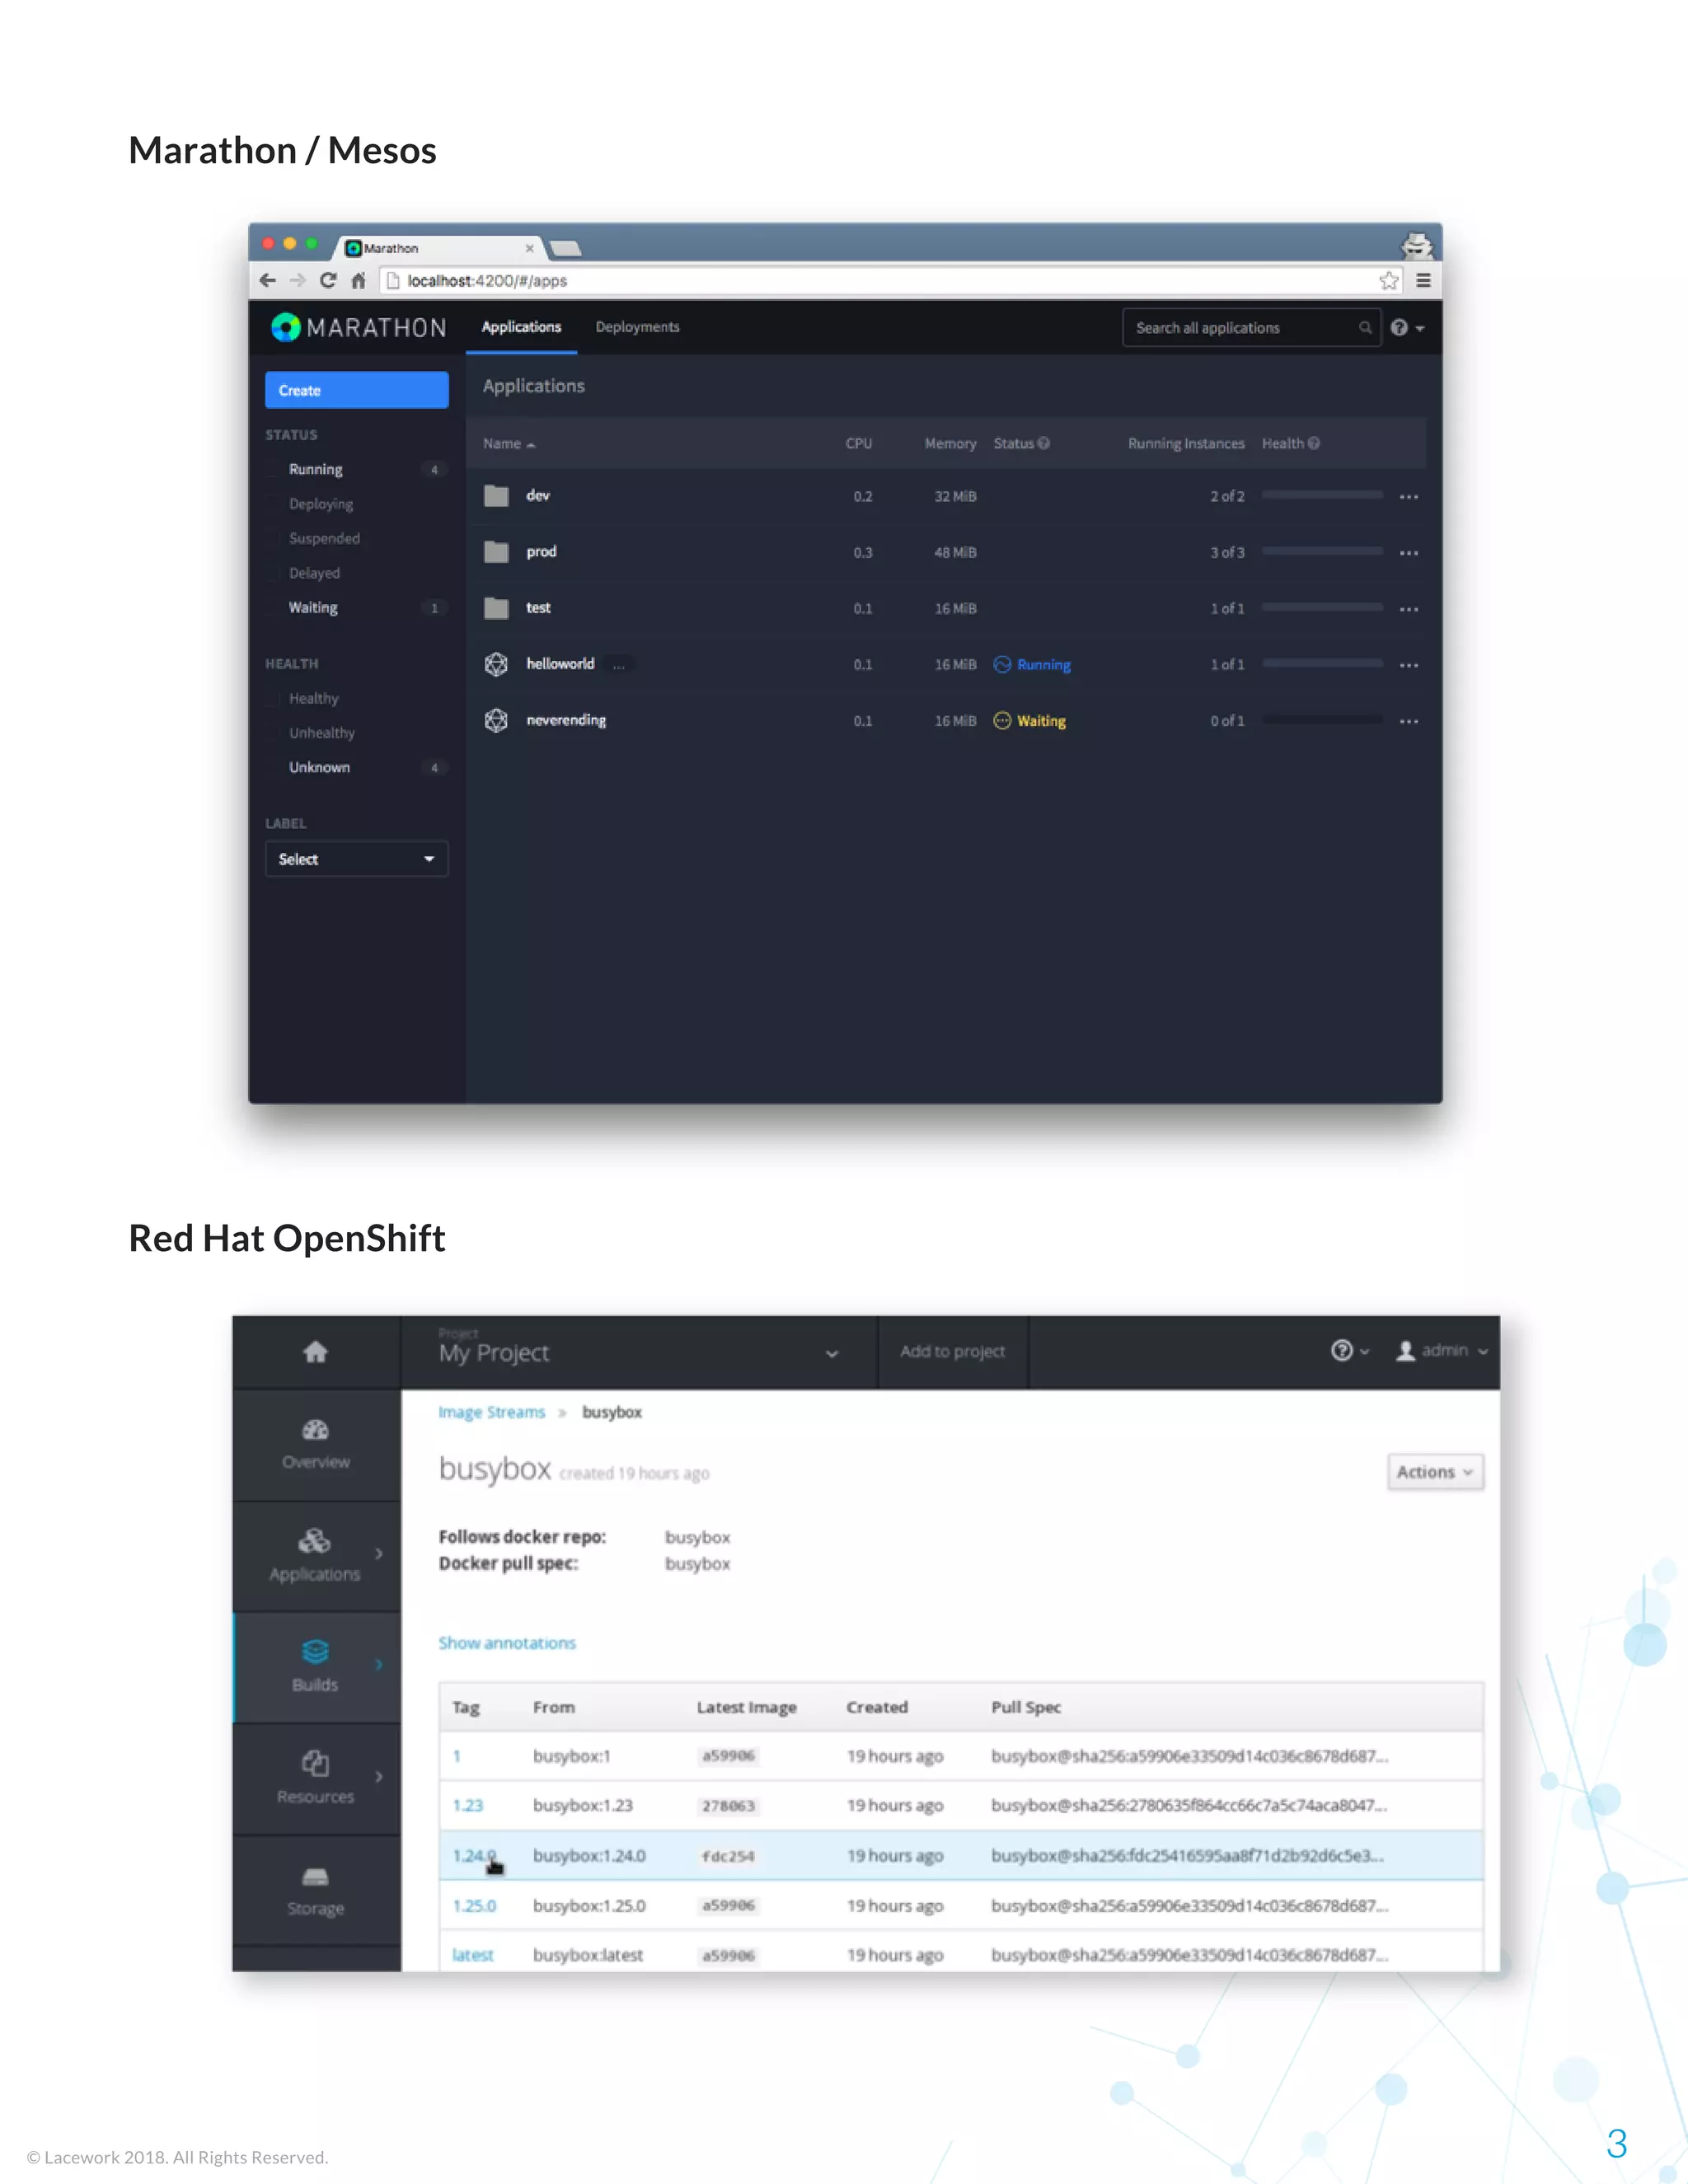Screen dimensions: 1688x2184
Task: Click the Create button in Marathon
Action: pos(356,390)
